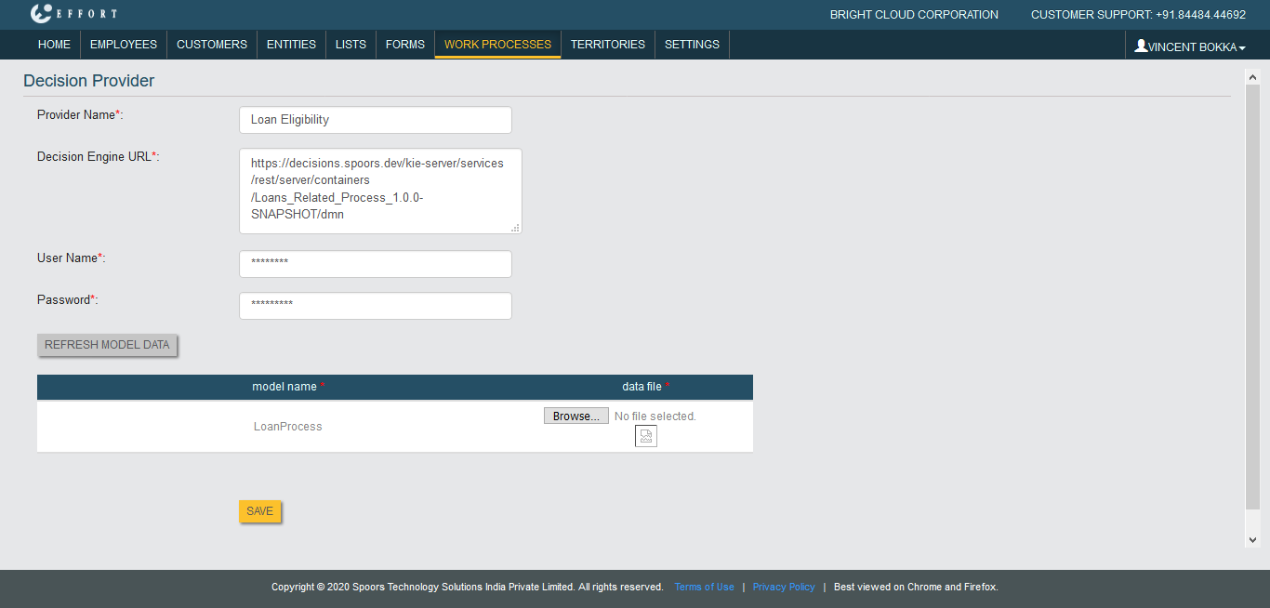Go to the Customers menu
The width and height of the screenshot is (1270, 608).
pyautogui.click(x=212, y=45)
